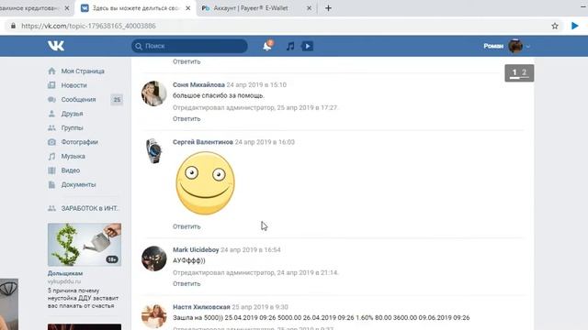The image size is (588, 330).
Task: Click the Поиск search field
Action: 189,46
